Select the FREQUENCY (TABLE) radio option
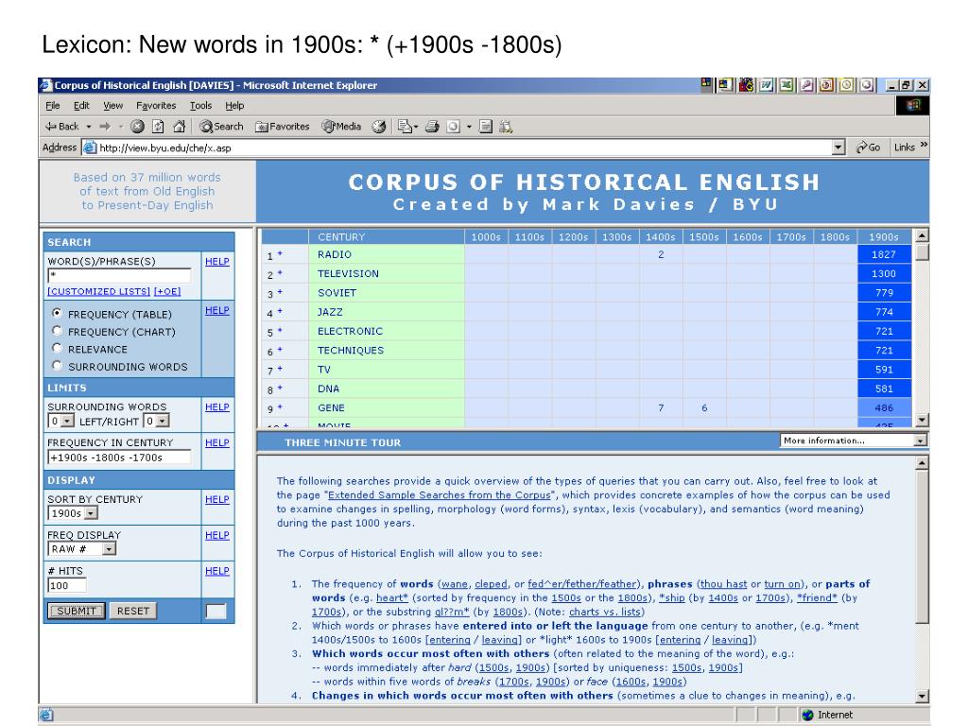The width and height of the screenshot is (968, 726). point(58,313)
